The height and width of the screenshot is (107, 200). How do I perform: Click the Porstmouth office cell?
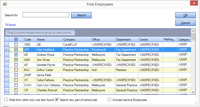point(103,50)
